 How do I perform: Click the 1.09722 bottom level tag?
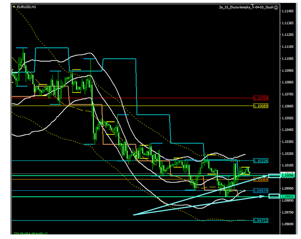pos(261,221)
